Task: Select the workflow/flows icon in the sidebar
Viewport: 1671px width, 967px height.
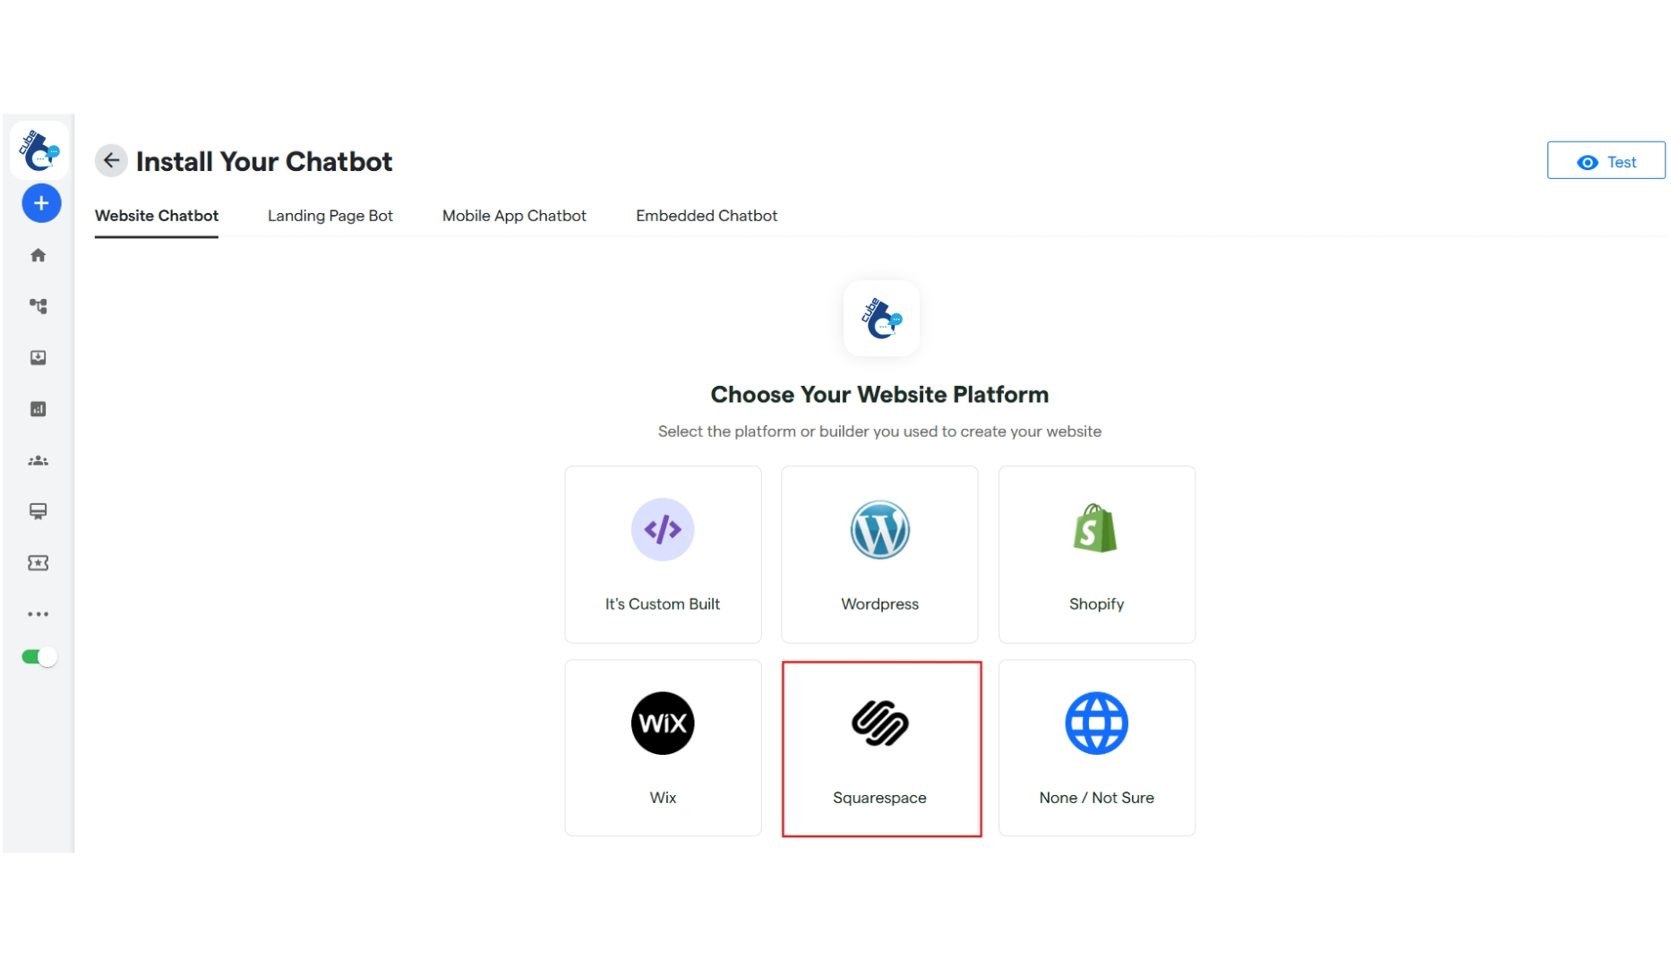Action: point(38,306)
